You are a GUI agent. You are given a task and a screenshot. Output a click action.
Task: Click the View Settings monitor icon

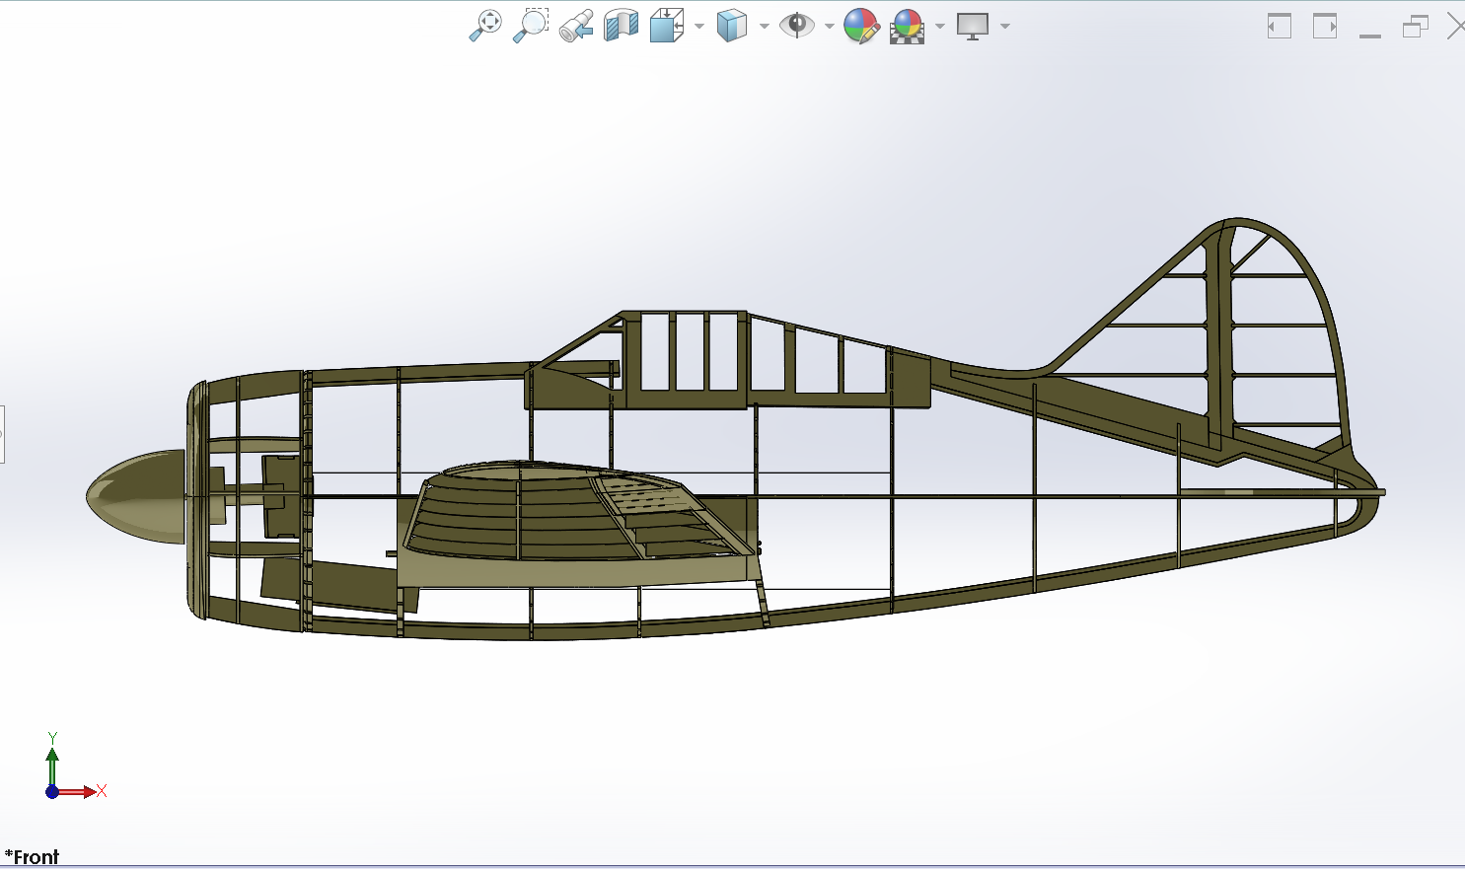pos(973,27)
